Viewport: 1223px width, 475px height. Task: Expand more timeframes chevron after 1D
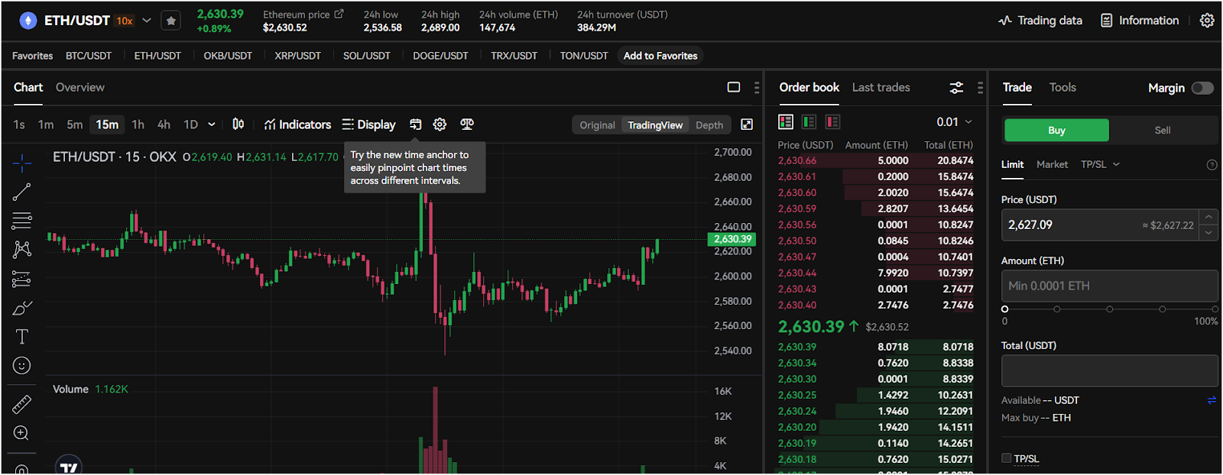click(x=212, y=124)
